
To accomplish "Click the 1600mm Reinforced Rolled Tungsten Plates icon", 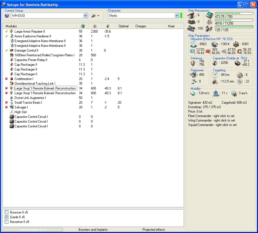I will pos(11,55).
